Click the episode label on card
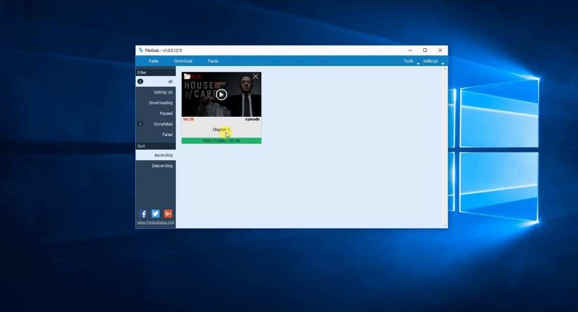This screenshot has height=312, width=578. coord(253,119)
